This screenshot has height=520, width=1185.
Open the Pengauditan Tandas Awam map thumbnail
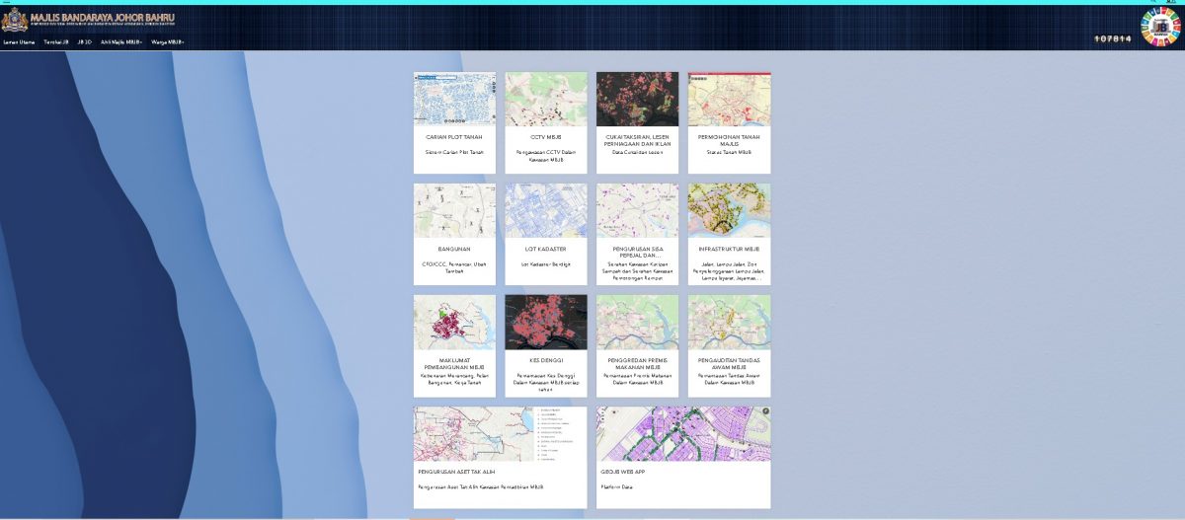(x=729, y=323)
